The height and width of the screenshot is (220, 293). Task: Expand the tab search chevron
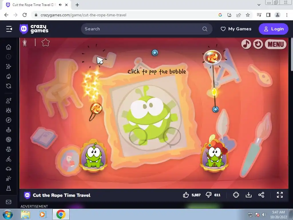point(259,5)
